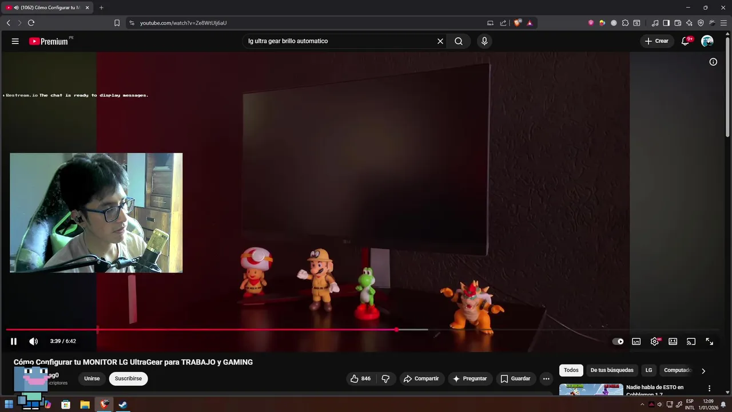Toggle subtitles captions button
The width and height of the screenshot is (732, 412).
[x=636, y=342]
